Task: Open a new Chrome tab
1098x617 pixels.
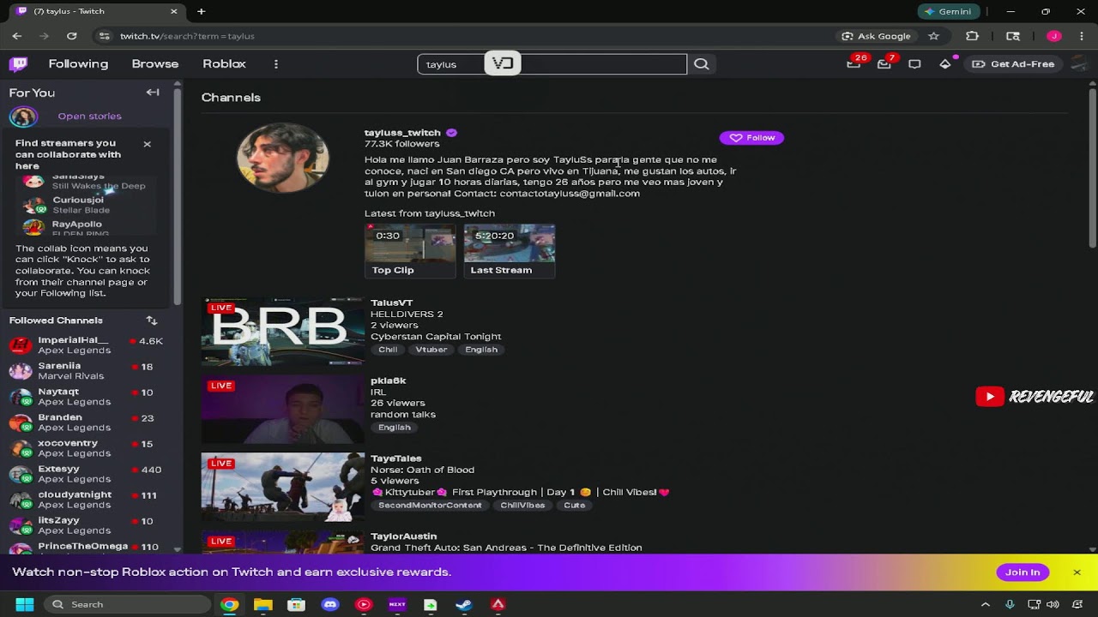Action: [x=201, y=11]
